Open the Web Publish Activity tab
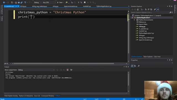This screenshot has width=177, height=100. coord(11,96)
